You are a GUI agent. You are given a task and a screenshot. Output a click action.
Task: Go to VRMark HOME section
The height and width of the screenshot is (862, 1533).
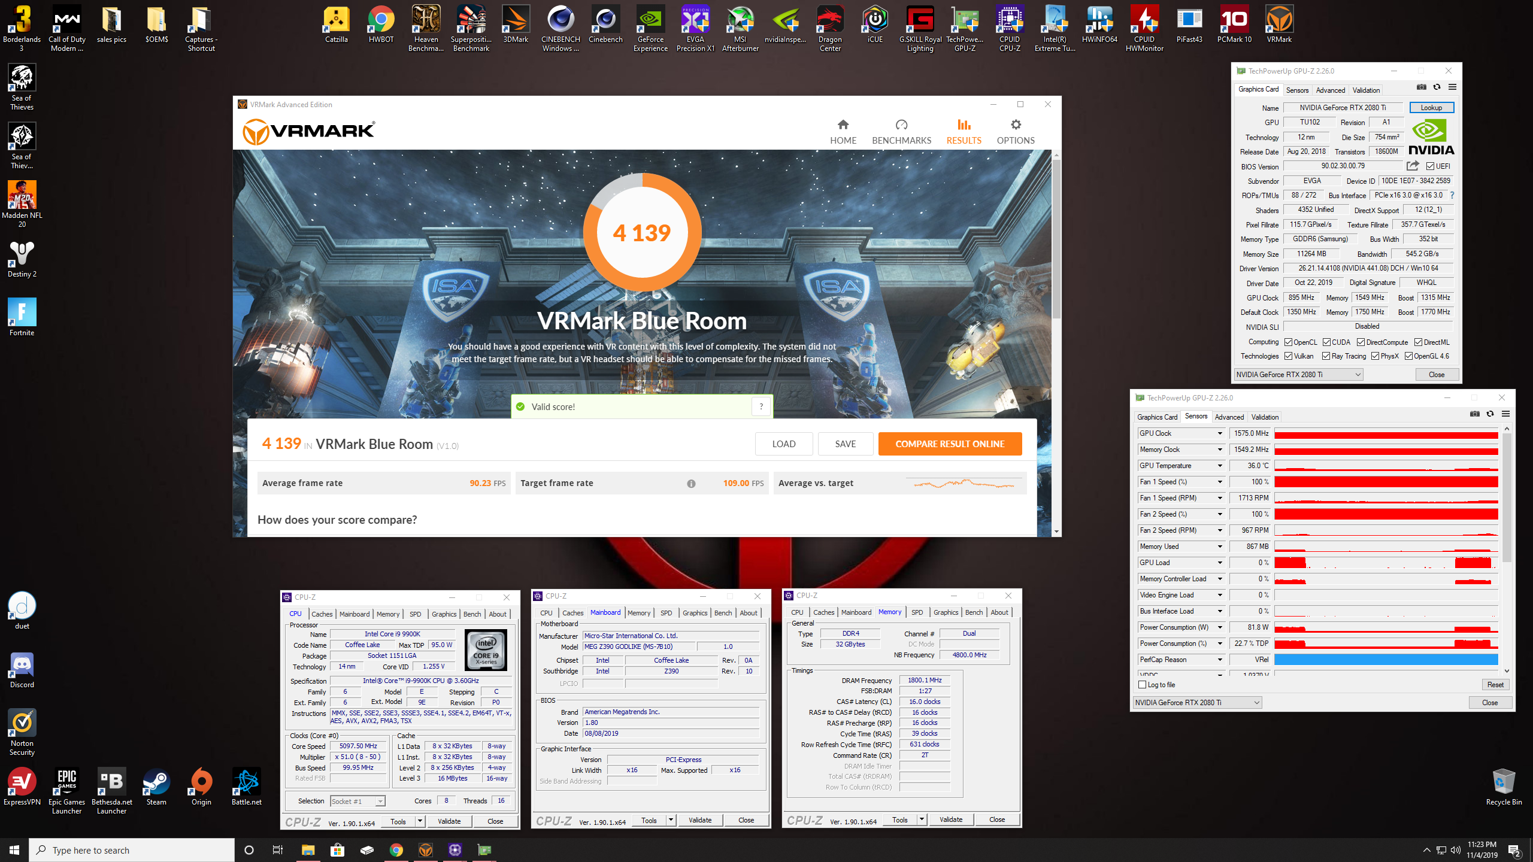point(843,132)
